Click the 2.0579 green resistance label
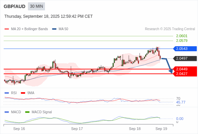The height and width of the screenshot is (134, 198). (x=182, y=41)
